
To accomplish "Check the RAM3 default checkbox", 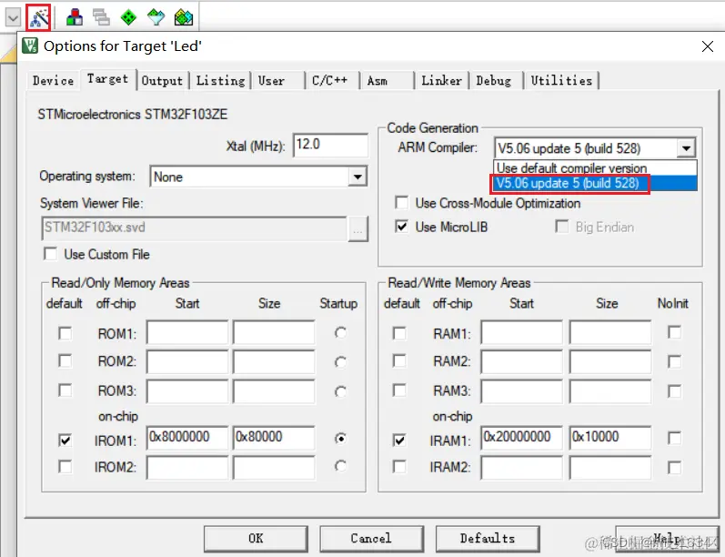I will pos(399,390).
